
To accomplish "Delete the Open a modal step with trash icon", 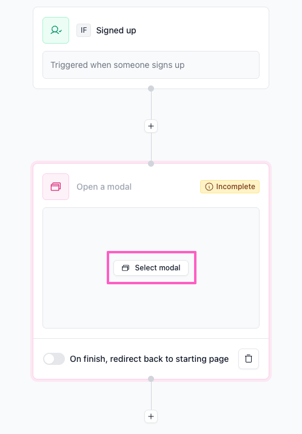I will [x=249, y=359].
